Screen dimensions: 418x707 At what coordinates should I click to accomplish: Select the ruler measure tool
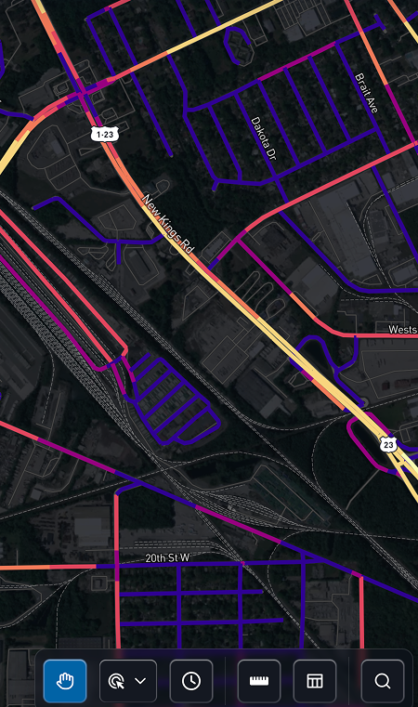[259, 681]
